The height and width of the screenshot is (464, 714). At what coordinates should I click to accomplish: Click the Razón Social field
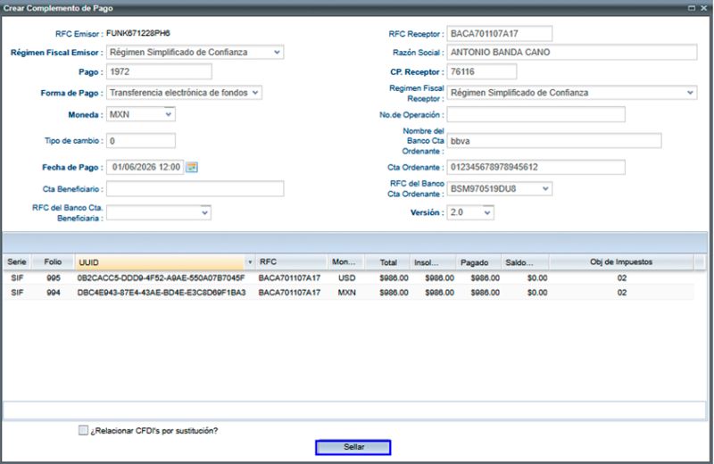(x=572, y=53)
